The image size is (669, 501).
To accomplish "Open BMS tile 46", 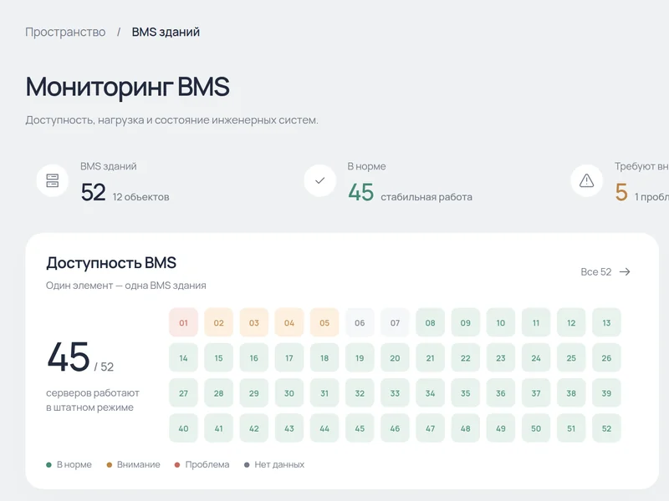I will pyautogui.click(x=395, y=428).
